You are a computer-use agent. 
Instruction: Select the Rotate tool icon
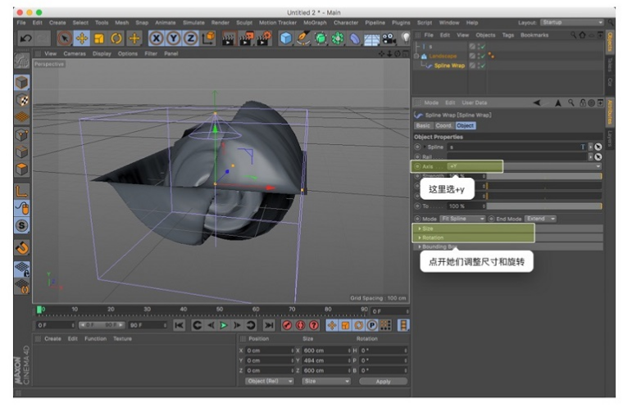click(116, 38)
